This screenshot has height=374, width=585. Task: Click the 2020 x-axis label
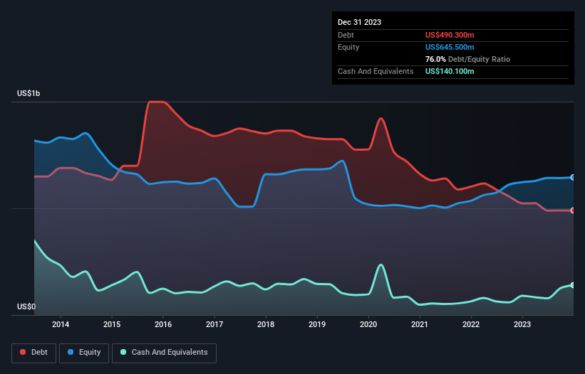click(x=368, y=324)
